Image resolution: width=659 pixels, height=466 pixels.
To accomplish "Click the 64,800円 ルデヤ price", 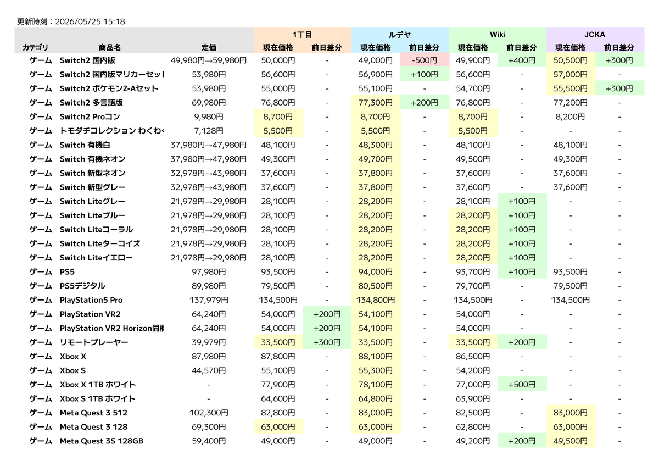I will [x=376, y=398].
